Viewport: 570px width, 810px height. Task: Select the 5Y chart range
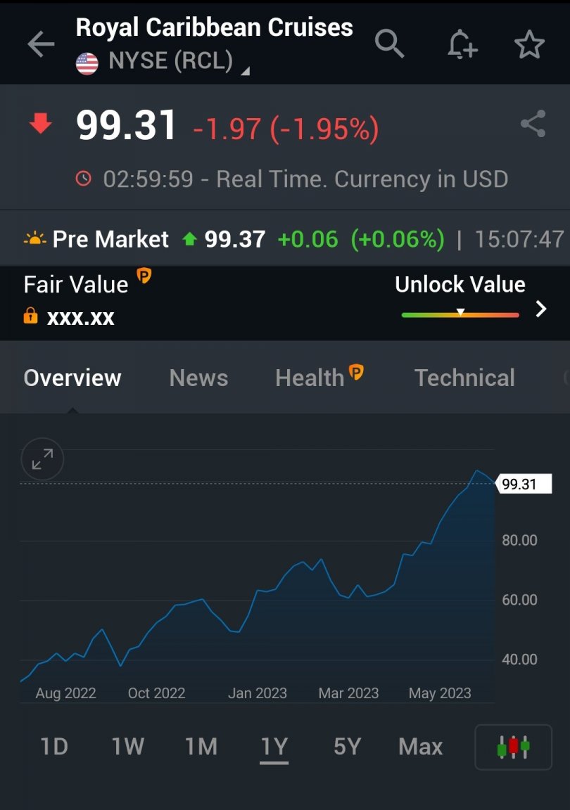pyautogui.click(x=346, y=747)
